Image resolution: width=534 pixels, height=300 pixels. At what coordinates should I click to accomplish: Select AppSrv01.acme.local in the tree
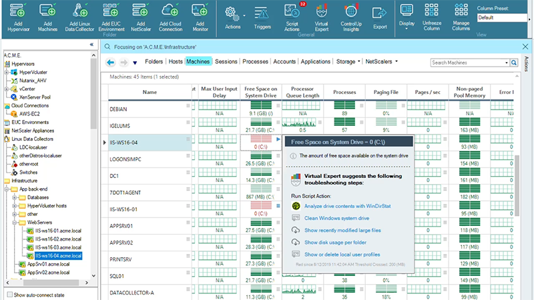click(48, 264)
